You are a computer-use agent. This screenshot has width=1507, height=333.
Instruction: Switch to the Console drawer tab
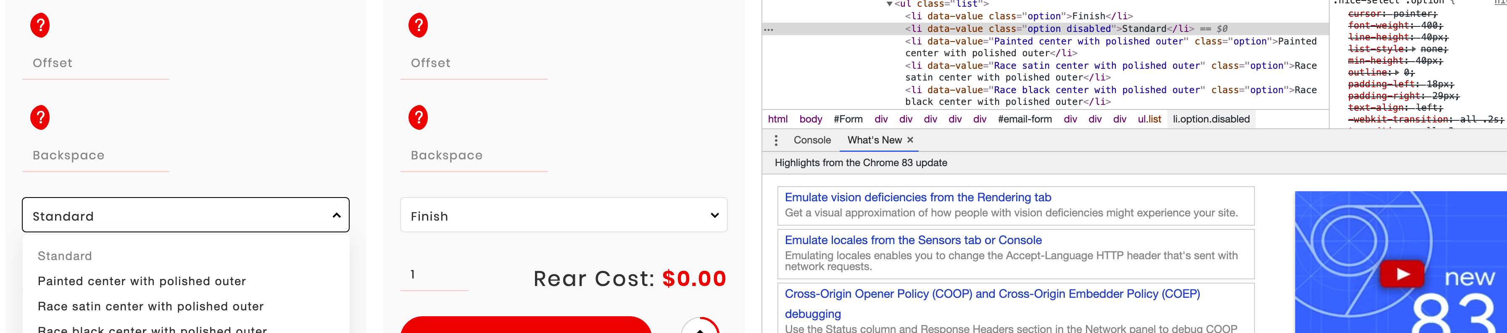[x=812, y=140]
